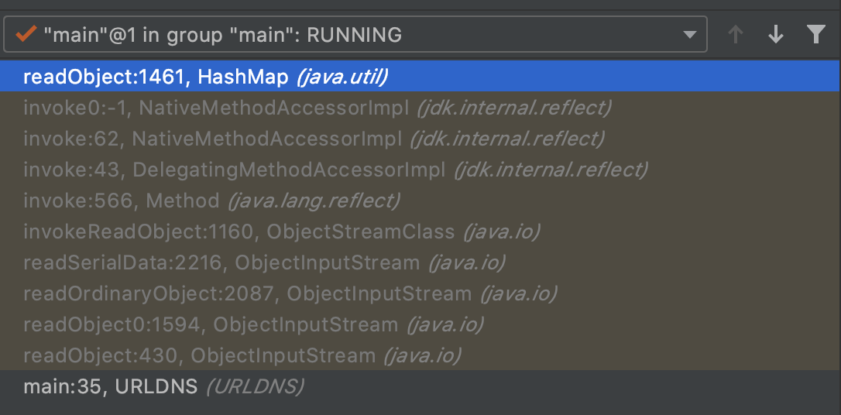Click the up arrow to select previous frame
The width and height of the screenshot is (841, 415).
click(736, 35)
